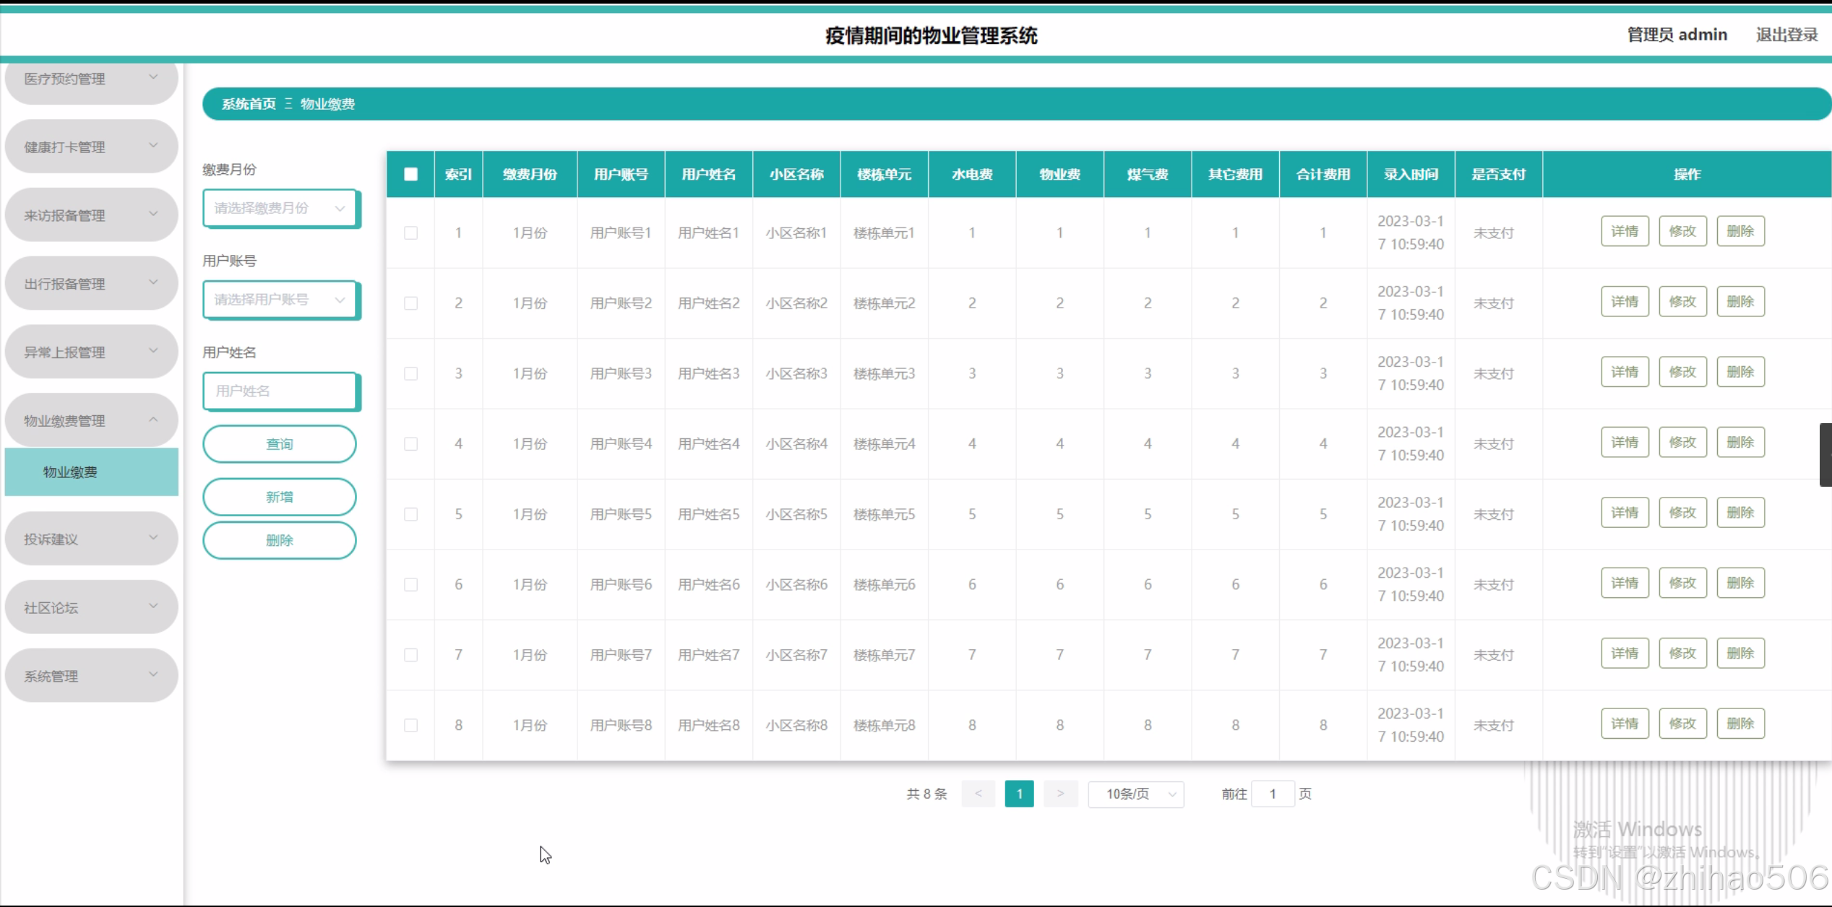Select checkbox for row 5
The height and width of the screenshot is (907, 1832).
[x=410, y=514]
